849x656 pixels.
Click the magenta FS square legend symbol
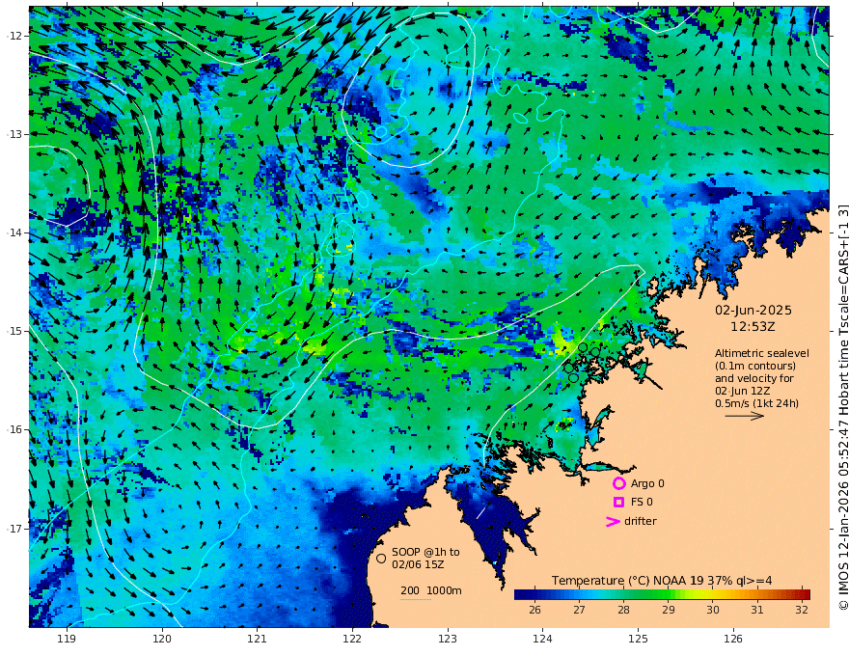[x=618, y=502]
